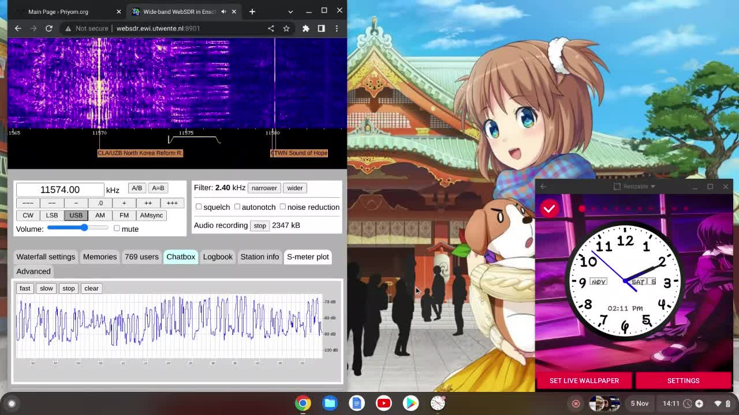This screenshot has width=739, height=415.
Task: Open the Waterfall settings tab
Action: coord(46,257)
